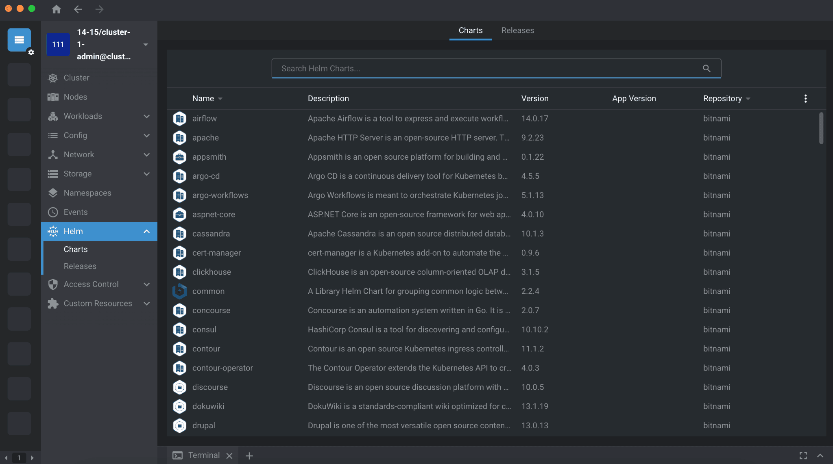Click the current hotbar number 1
833x464 pixels.
tap(19, 457)
